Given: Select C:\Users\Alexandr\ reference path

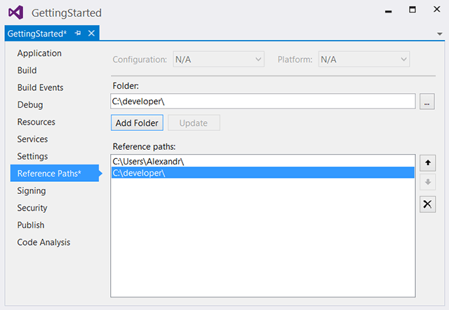Looking at the screenshot, I should click(x=262, y=162).
